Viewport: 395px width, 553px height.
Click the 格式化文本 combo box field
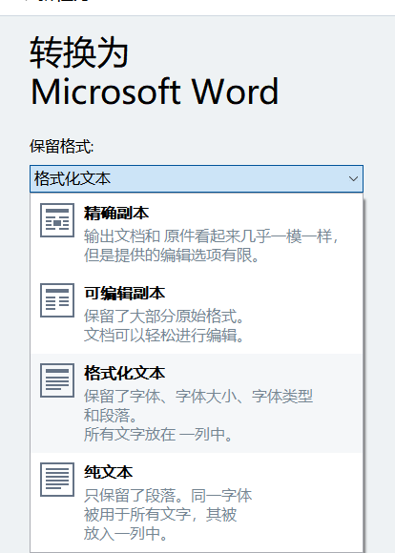197,179
